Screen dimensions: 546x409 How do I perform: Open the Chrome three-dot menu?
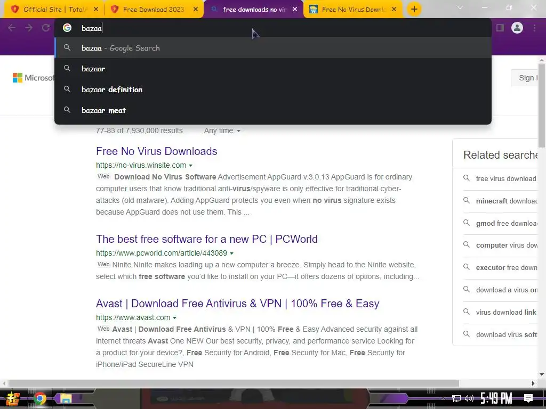click(x=534, y=28)
